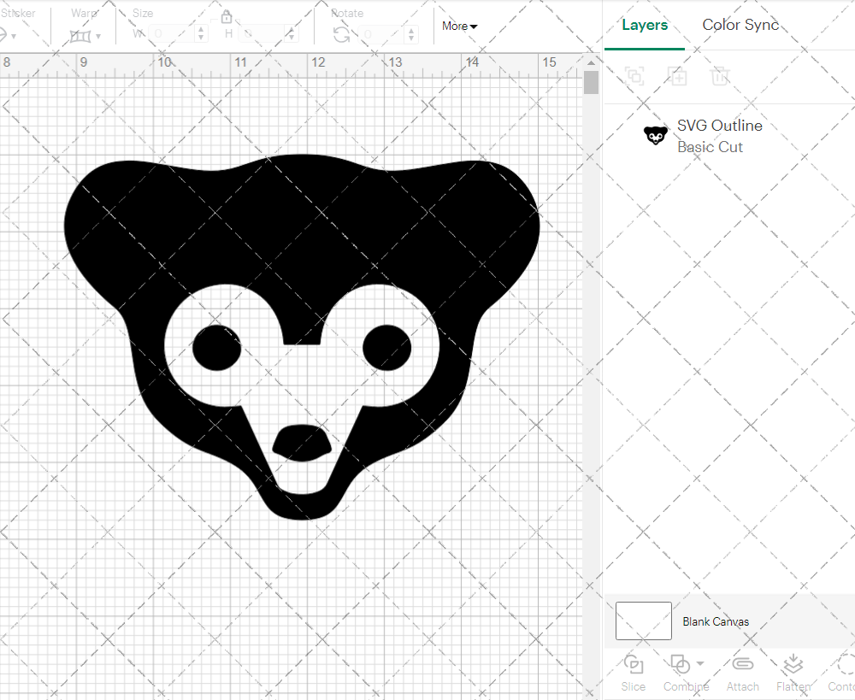Image resolution: width=855 pixels, height=700 pixels.
Task: Toggle the size aspect ratio lock
Action: [x=227, y=17]
